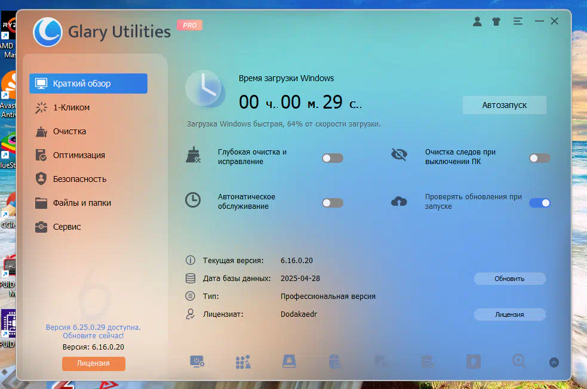This screenshot has width=587, height=389.
Task: Click the Glary Utilities logo
Action: point(48,32)
